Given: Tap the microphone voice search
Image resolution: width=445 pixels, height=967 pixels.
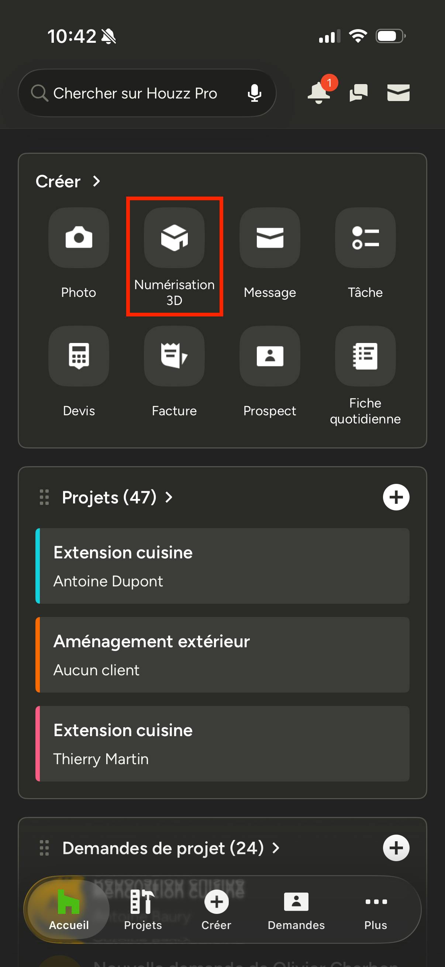Looking at the screenshot, I should coord(254,93).
